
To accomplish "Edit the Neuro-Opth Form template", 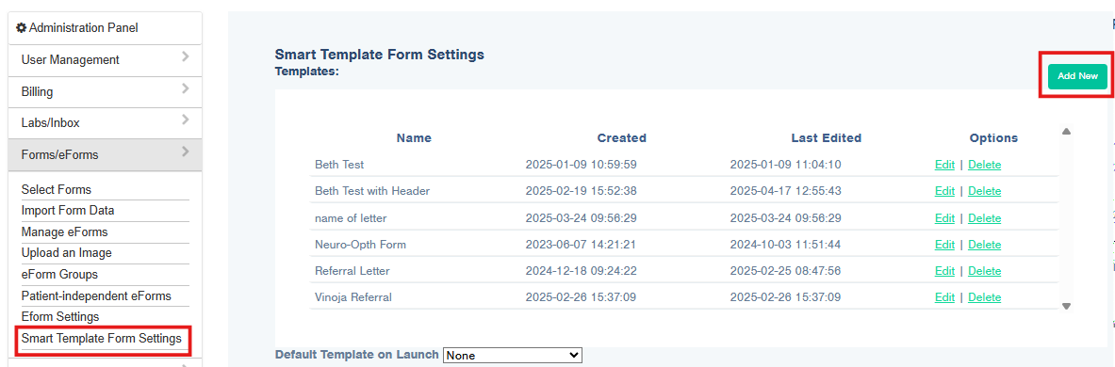I will [x=944, y=244].
